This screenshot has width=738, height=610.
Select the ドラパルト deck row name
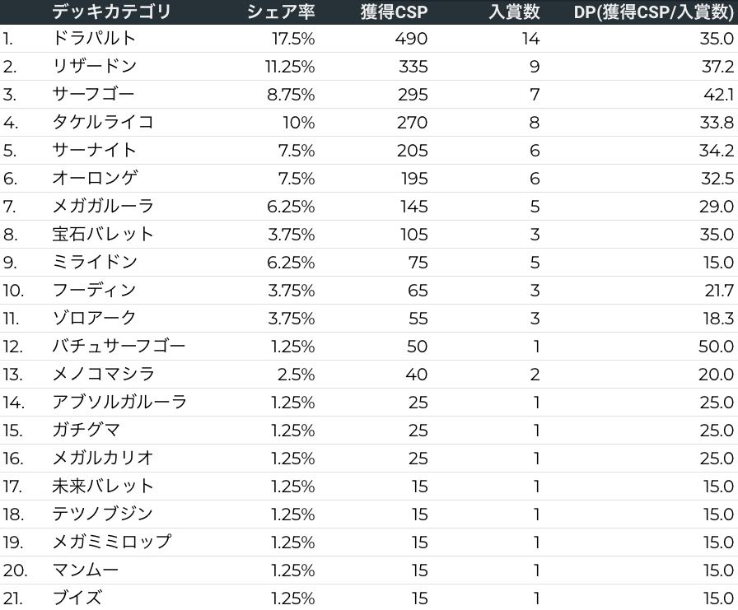coord(94,39)
